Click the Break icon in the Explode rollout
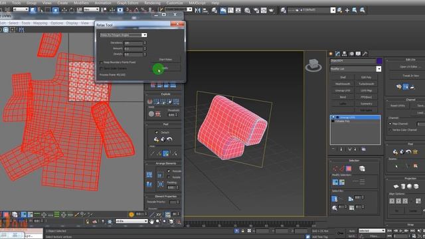The width and height of the screenshot is (425, 239). [x=149, y=102]
